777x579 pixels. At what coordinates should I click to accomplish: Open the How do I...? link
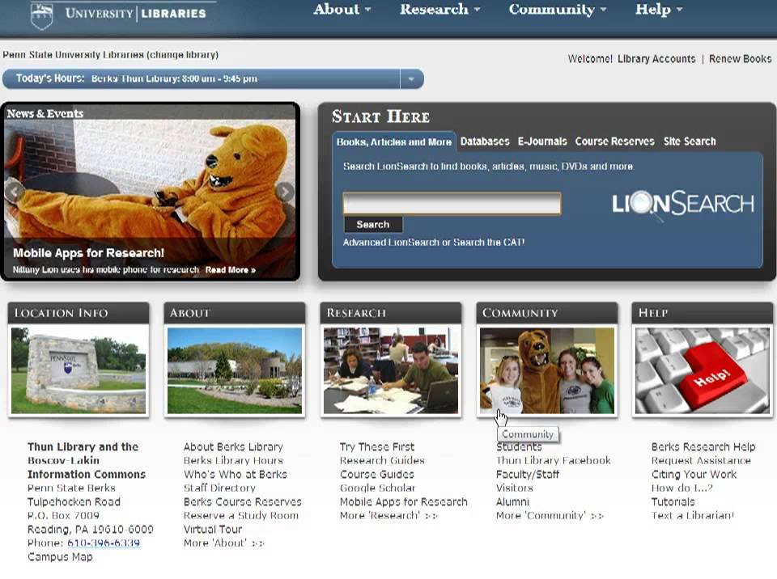tap(681, 488)
